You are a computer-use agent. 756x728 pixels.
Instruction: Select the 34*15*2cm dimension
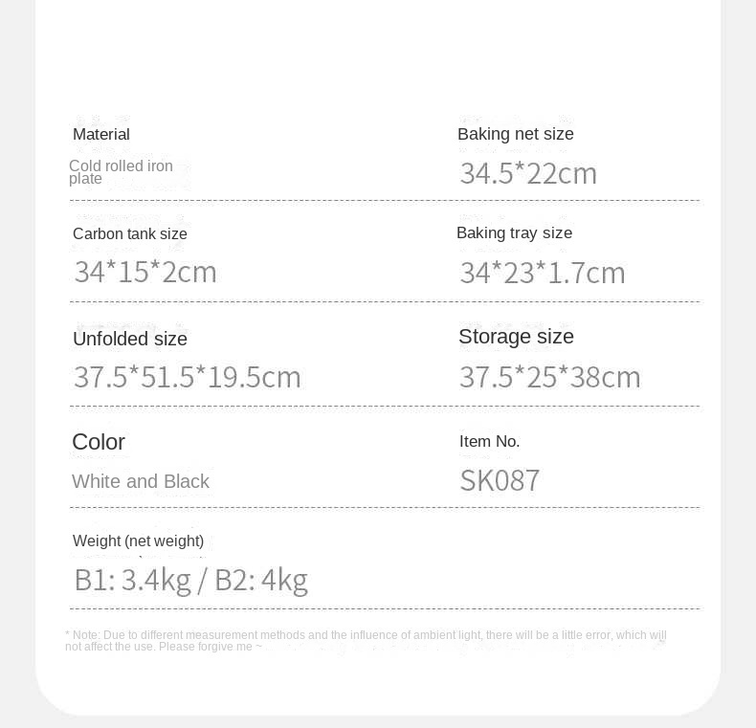click(145, 273)
